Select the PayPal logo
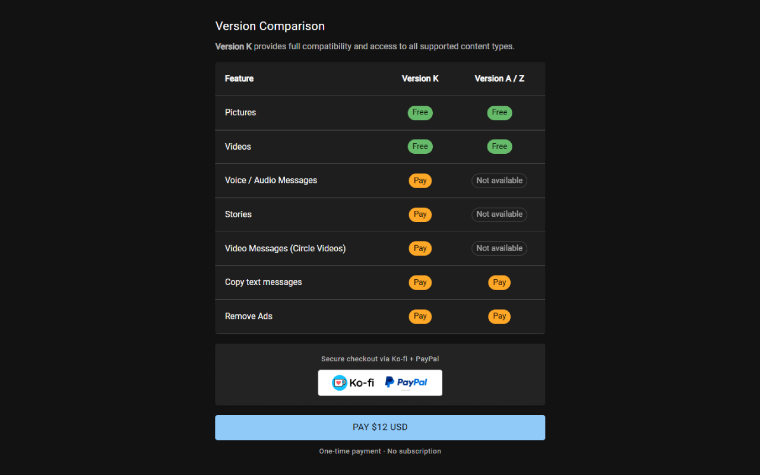Screen dimensions: 760x475 point(407,382)
